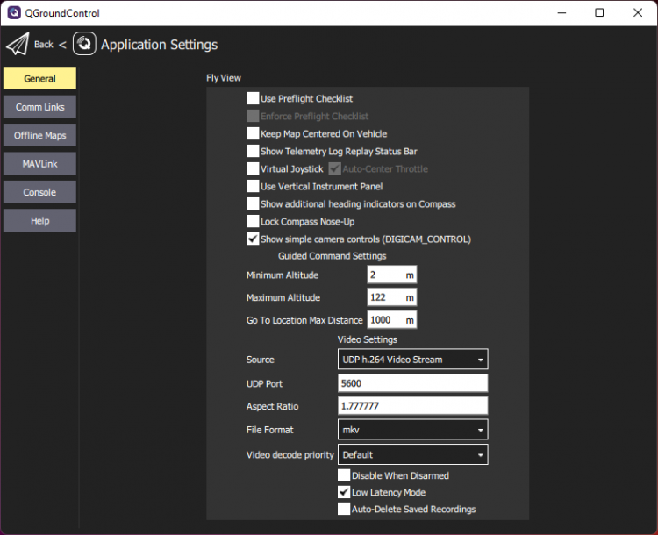Click the paper plane Back icon
The width and height of the screenshot is (658, 535).
pyautogui.click(x=18, y=44)
